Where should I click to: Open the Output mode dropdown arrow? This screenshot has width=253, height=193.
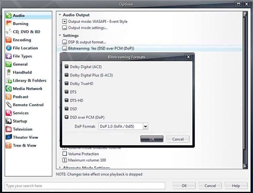point(65,21)
